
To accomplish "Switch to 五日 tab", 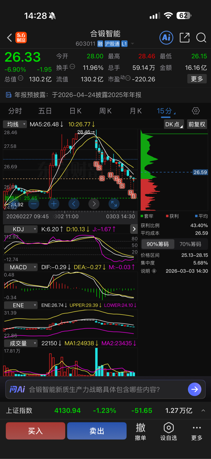I will [45, 111].
